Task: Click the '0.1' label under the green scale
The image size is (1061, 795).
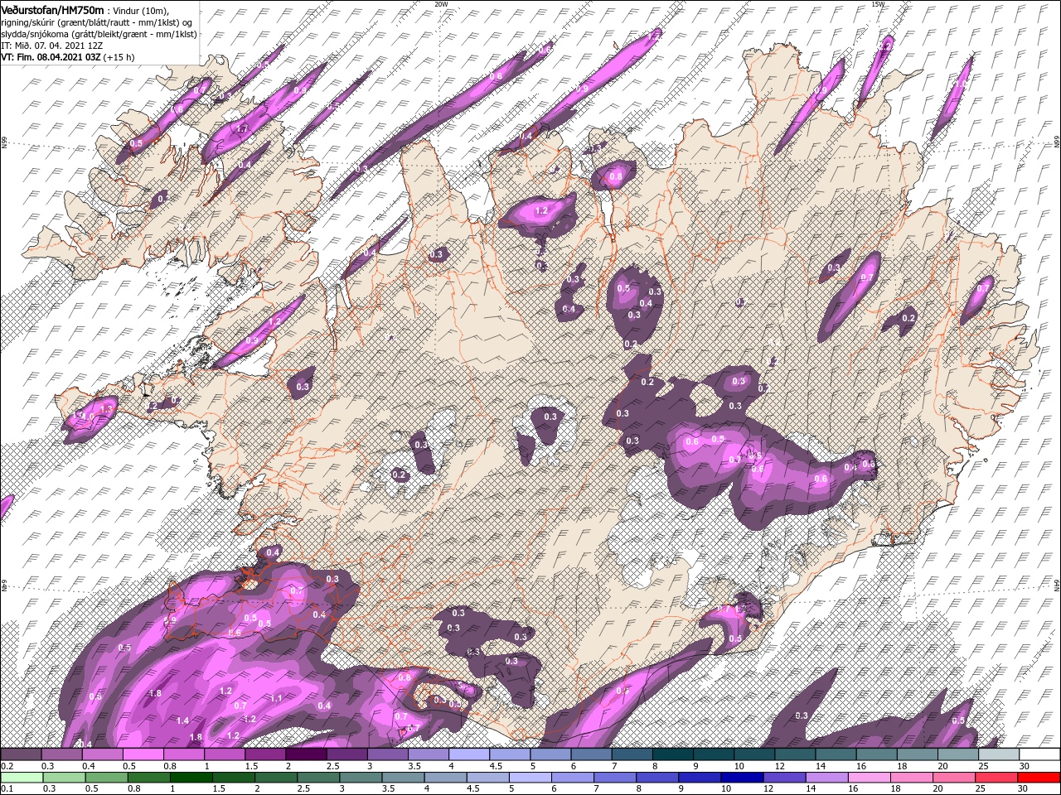Action: 7,789
